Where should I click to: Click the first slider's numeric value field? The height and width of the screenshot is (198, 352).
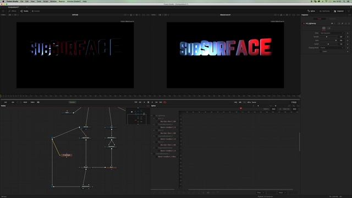click(341, 37)
